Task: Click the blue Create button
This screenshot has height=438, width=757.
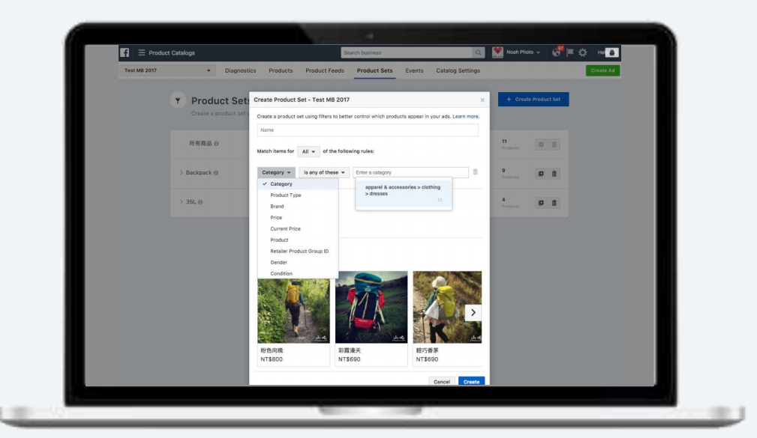Action: coord(471,381)
